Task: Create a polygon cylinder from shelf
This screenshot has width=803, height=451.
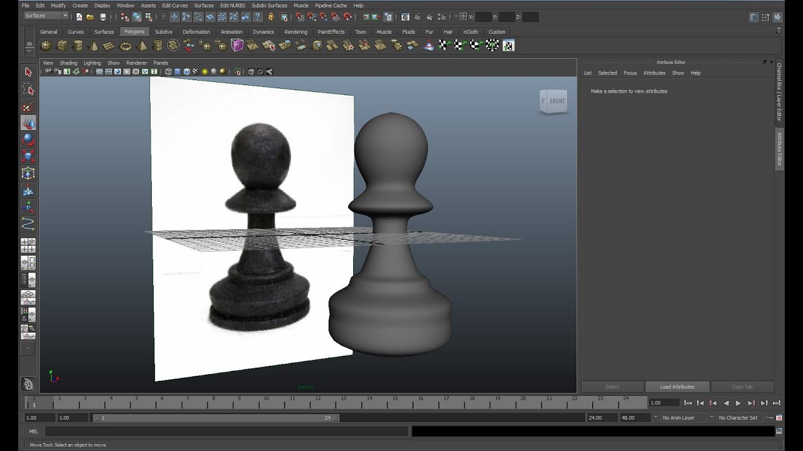Action: [x=78, y=45]
